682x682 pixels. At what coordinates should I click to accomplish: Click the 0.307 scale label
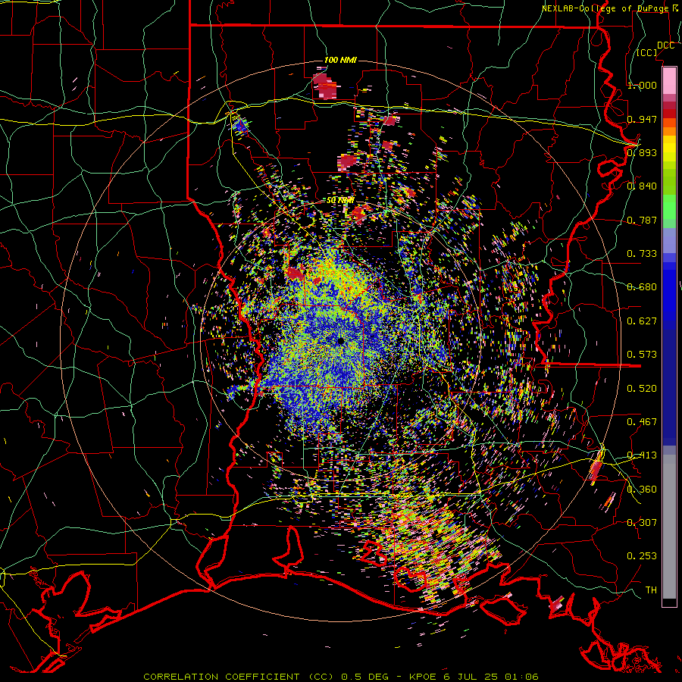(x=642, y=523)
